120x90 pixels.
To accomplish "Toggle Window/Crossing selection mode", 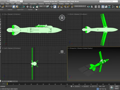I will coord(23,7).
